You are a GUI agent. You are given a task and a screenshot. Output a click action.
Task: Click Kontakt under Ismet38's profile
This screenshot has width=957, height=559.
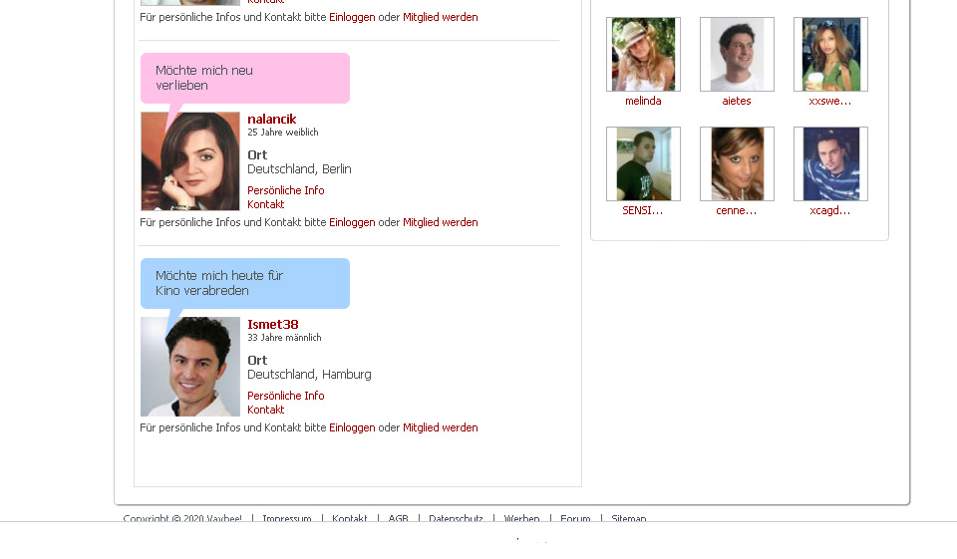(265, 410)
